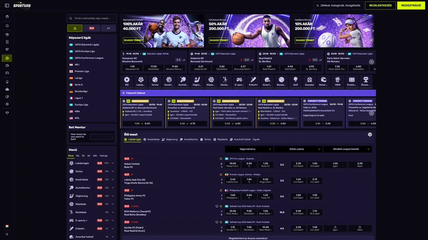Focus the Játékok, Kategóriák, Szolgáltatók search box
The height and width of the screenshot is (240, 428).
coord(338,5)
